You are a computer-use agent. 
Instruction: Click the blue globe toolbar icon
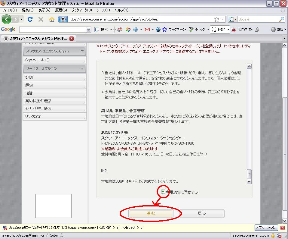pyautogui.click(x=158, y=30)
